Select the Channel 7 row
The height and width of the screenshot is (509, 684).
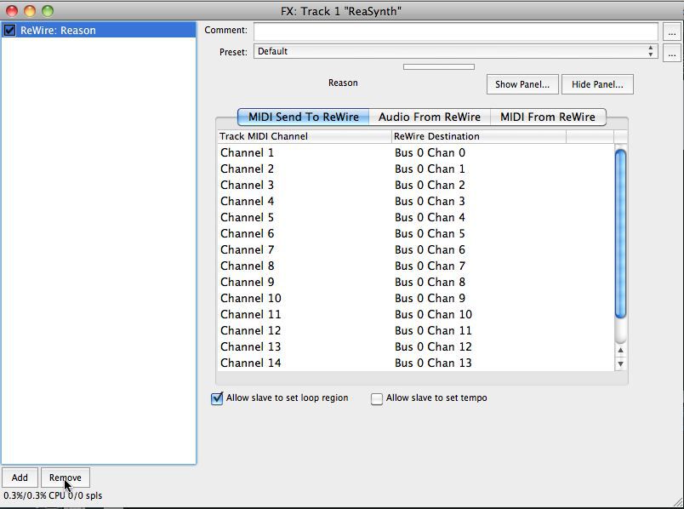click(416, 249)
